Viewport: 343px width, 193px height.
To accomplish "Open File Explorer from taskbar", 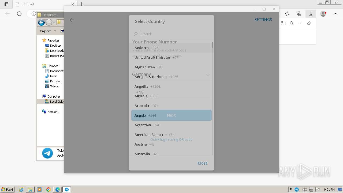I will pyautogui.click(x=30, y=190).
